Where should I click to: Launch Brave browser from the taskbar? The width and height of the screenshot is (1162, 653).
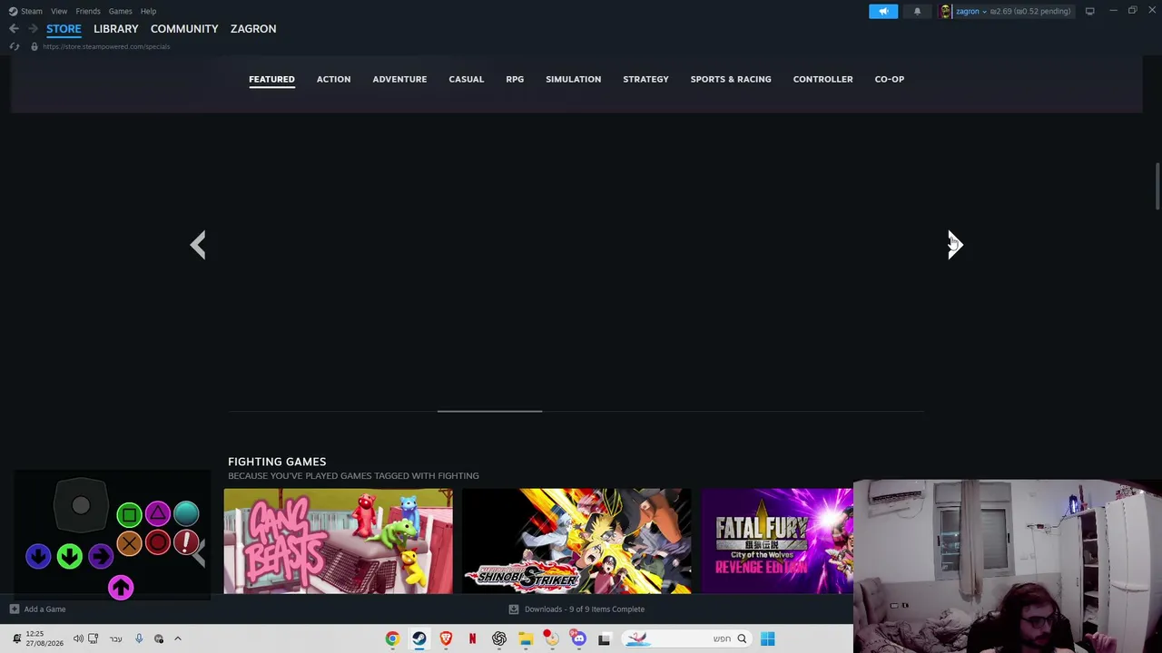coord(446,638)
